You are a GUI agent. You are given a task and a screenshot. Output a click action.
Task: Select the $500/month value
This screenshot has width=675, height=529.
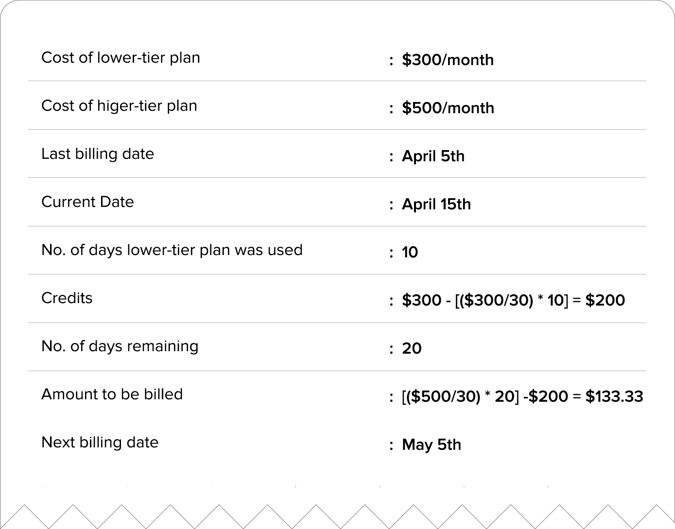coord(448,108)
